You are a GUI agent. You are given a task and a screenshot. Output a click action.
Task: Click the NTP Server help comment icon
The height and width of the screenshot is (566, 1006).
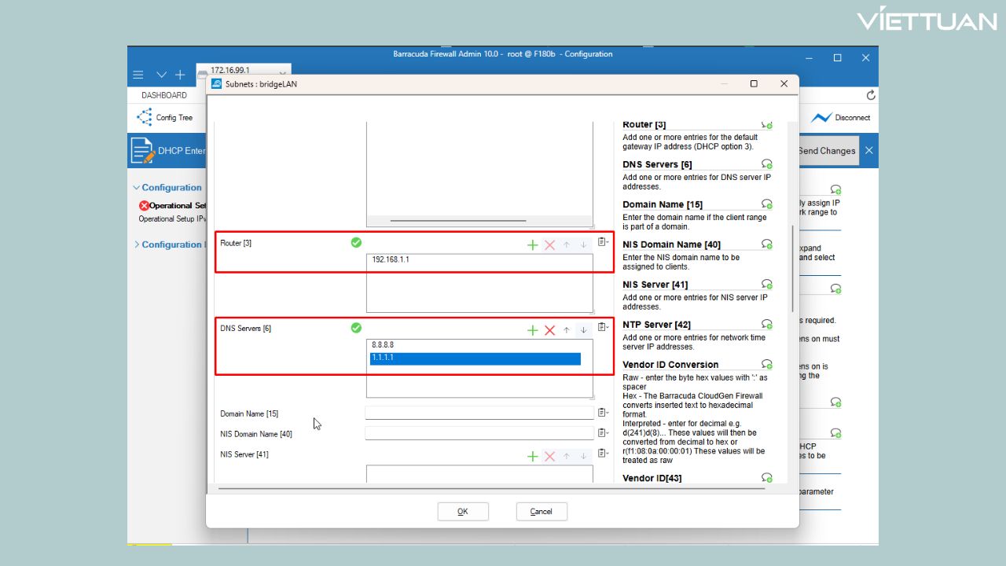pos(766,324)
